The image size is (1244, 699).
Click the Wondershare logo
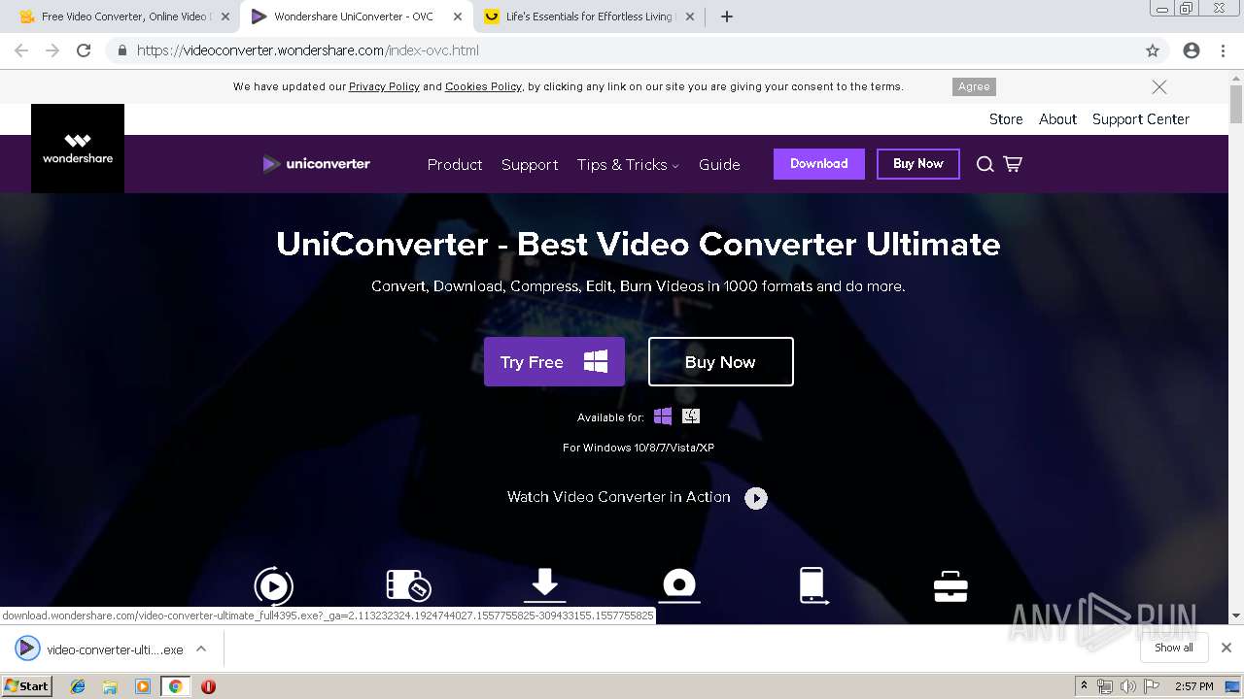click(78, 149)
